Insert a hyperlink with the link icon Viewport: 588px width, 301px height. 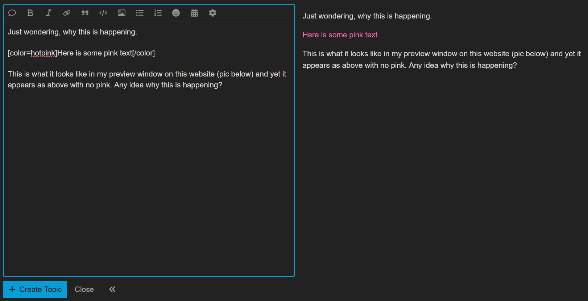pos(67,13)
